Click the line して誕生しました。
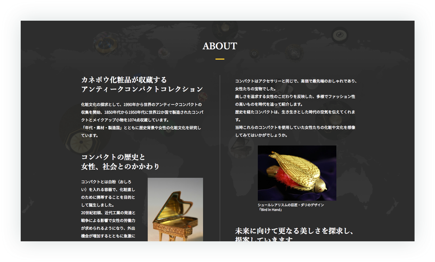 click(x=98, y=205)
